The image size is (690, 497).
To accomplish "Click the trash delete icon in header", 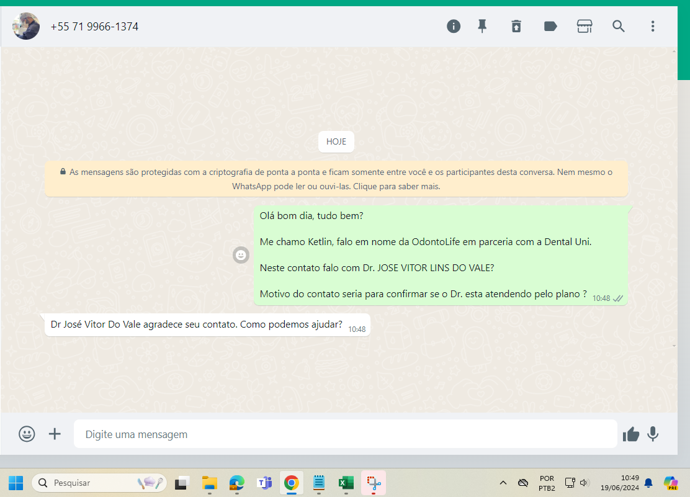I will click(x=516, y=27).
